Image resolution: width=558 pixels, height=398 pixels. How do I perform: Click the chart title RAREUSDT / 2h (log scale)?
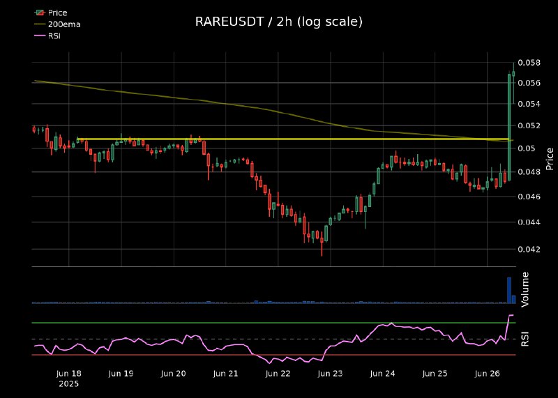(x=278, y=22)
